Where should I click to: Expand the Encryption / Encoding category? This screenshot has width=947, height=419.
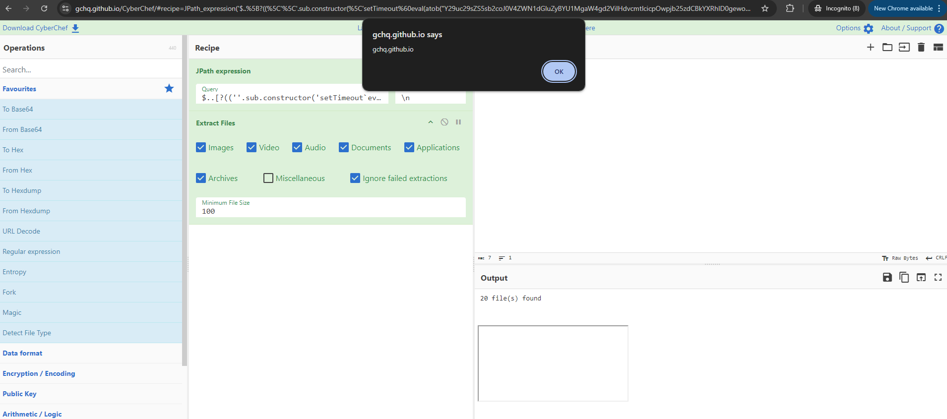pyautogui.click(x=91, y=373)
